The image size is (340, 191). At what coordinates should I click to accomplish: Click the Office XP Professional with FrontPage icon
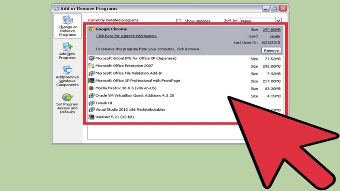(92, 81)
